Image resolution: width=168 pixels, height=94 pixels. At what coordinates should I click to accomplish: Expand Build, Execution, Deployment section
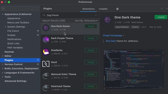point(3,68)
